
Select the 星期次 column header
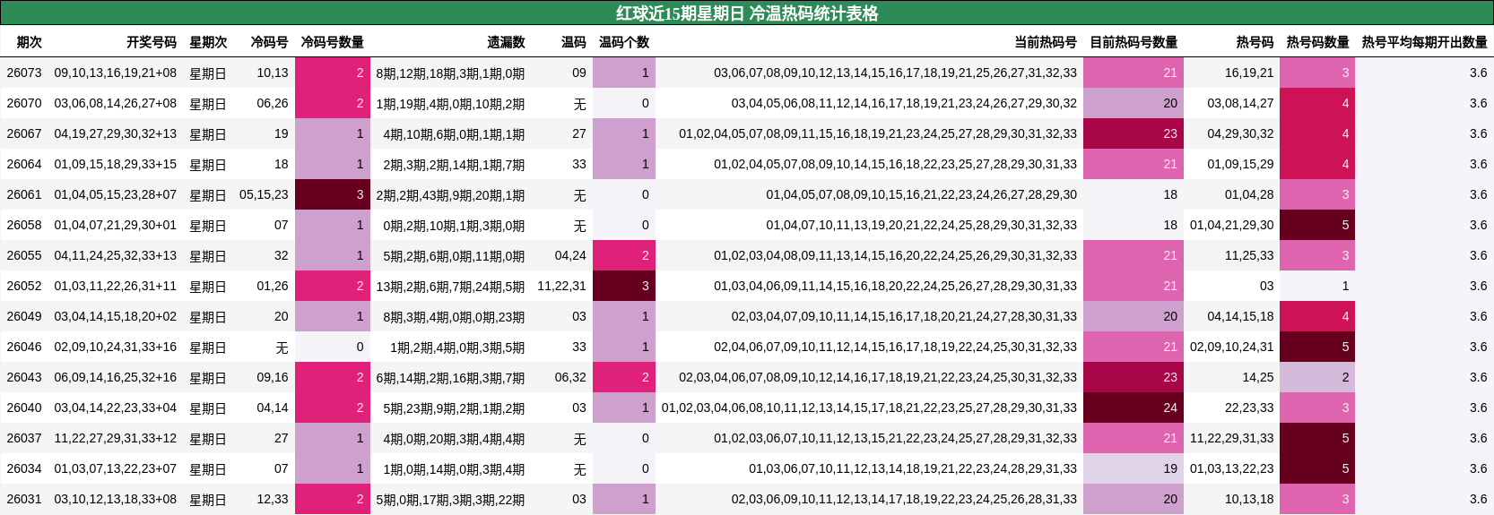[208, 42]
